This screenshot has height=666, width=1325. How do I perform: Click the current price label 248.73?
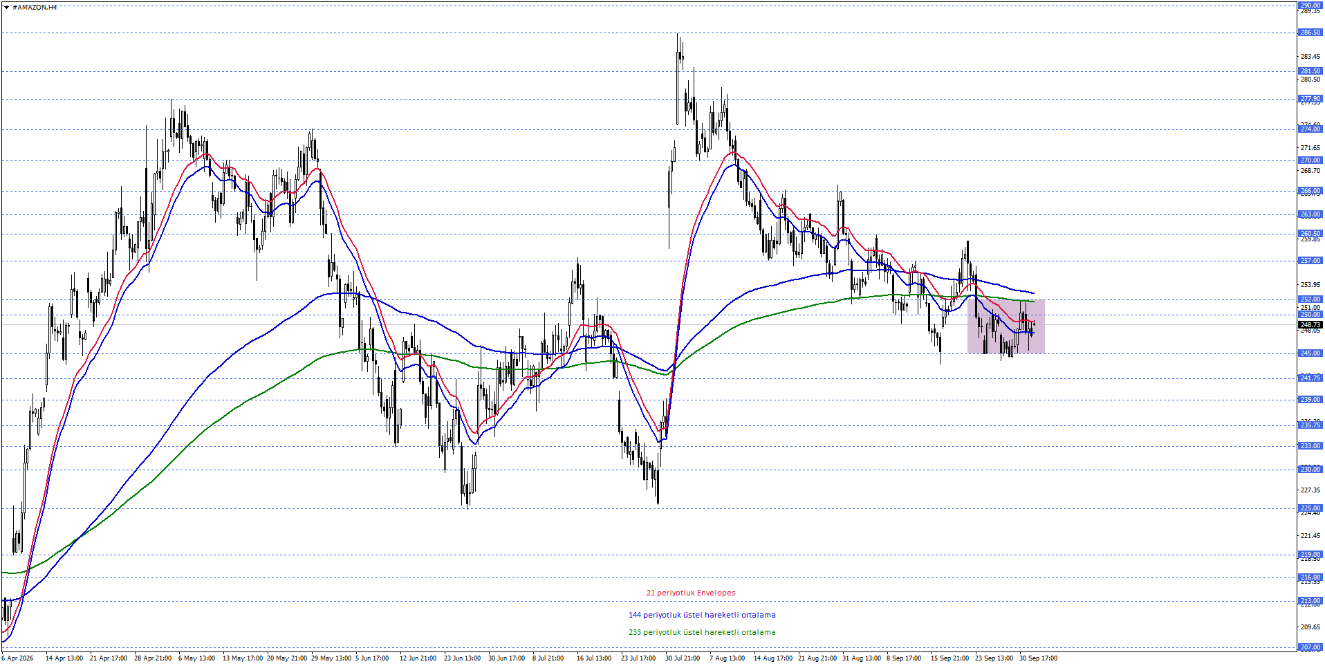pyautogui.click(x=1310, y=324)
